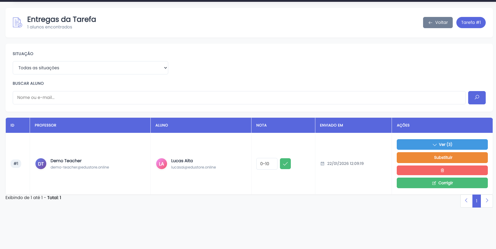Image resolution: width=496 pixels, height=249 pixels.
Task: Open the Todas as situações dropdown
Action: pos(90,68)
